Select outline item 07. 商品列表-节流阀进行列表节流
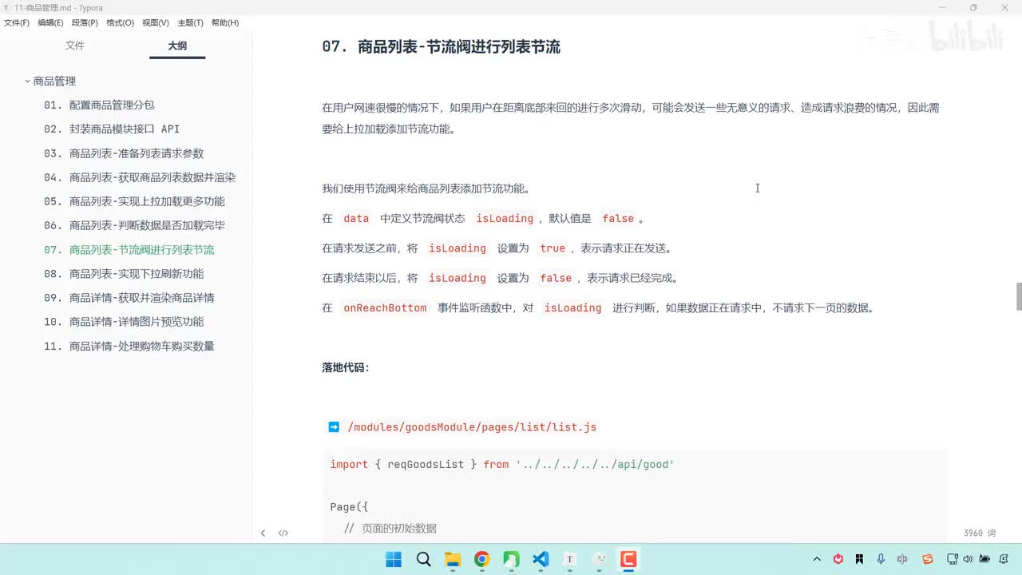 (x=129, y=250)
